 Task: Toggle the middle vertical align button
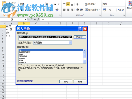(x=68, y=4)
